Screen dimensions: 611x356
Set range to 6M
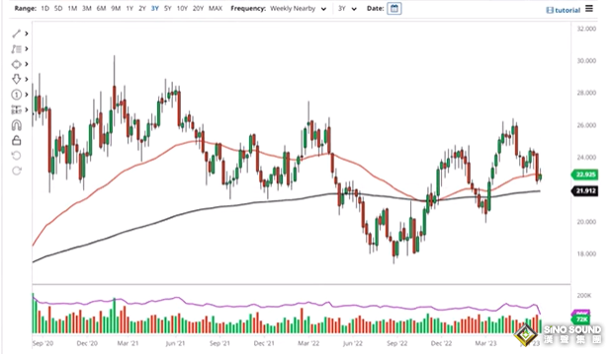pos(101,8)
